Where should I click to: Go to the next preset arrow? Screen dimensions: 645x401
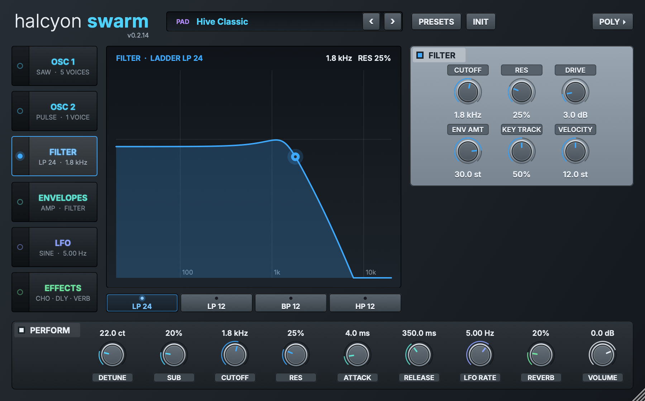click(393, 21)
